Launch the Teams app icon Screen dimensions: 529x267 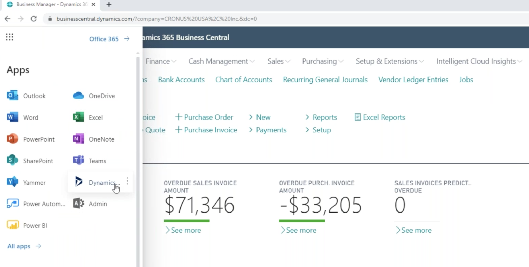point(78,160)
